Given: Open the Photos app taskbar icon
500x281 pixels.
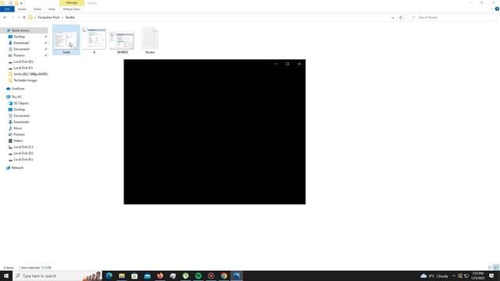Looking at the screenshot, I should point(237,276).
